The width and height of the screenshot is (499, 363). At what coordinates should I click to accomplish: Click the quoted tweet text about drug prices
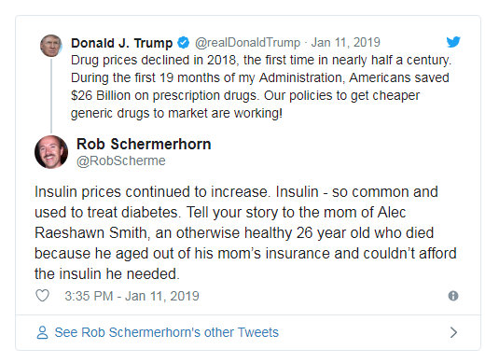[261, 87]
